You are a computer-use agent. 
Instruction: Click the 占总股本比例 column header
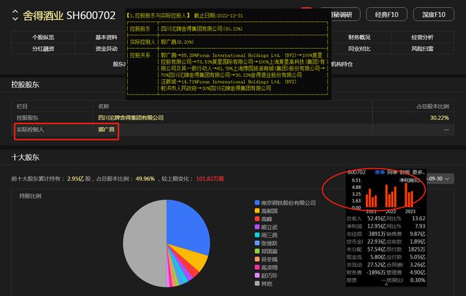point(432,106)
